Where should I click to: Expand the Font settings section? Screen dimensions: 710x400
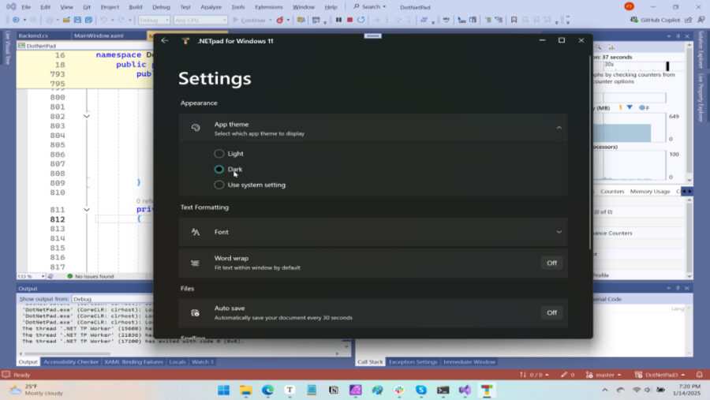coord(559,232)
